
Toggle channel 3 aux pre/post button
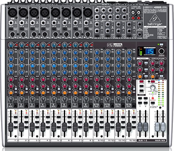[x=37, y=89]
